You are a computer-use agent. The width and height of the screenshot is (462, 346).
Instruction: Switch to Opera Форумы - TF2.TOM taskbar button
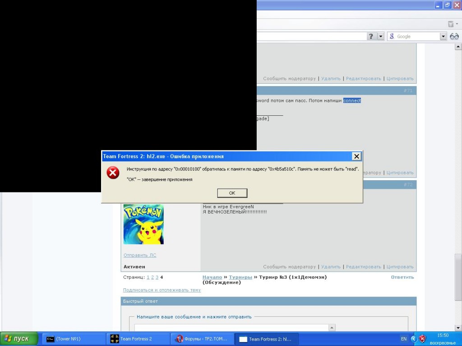[203, 339]
